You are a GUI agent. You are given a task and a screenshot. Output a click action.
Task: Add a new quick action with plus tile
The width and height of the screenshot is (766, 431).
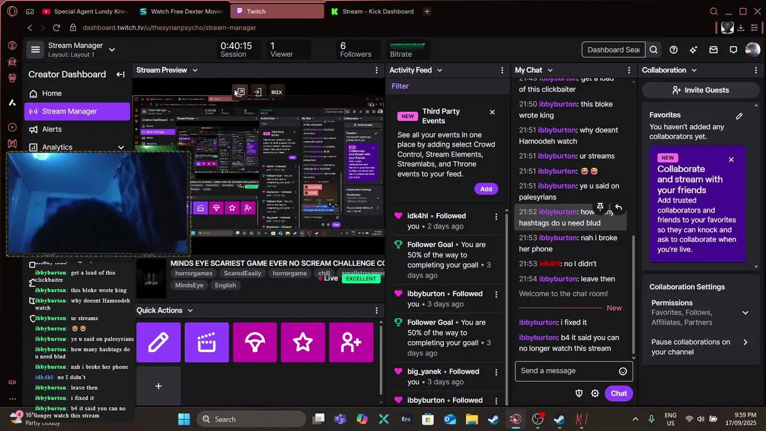(159, 386)
